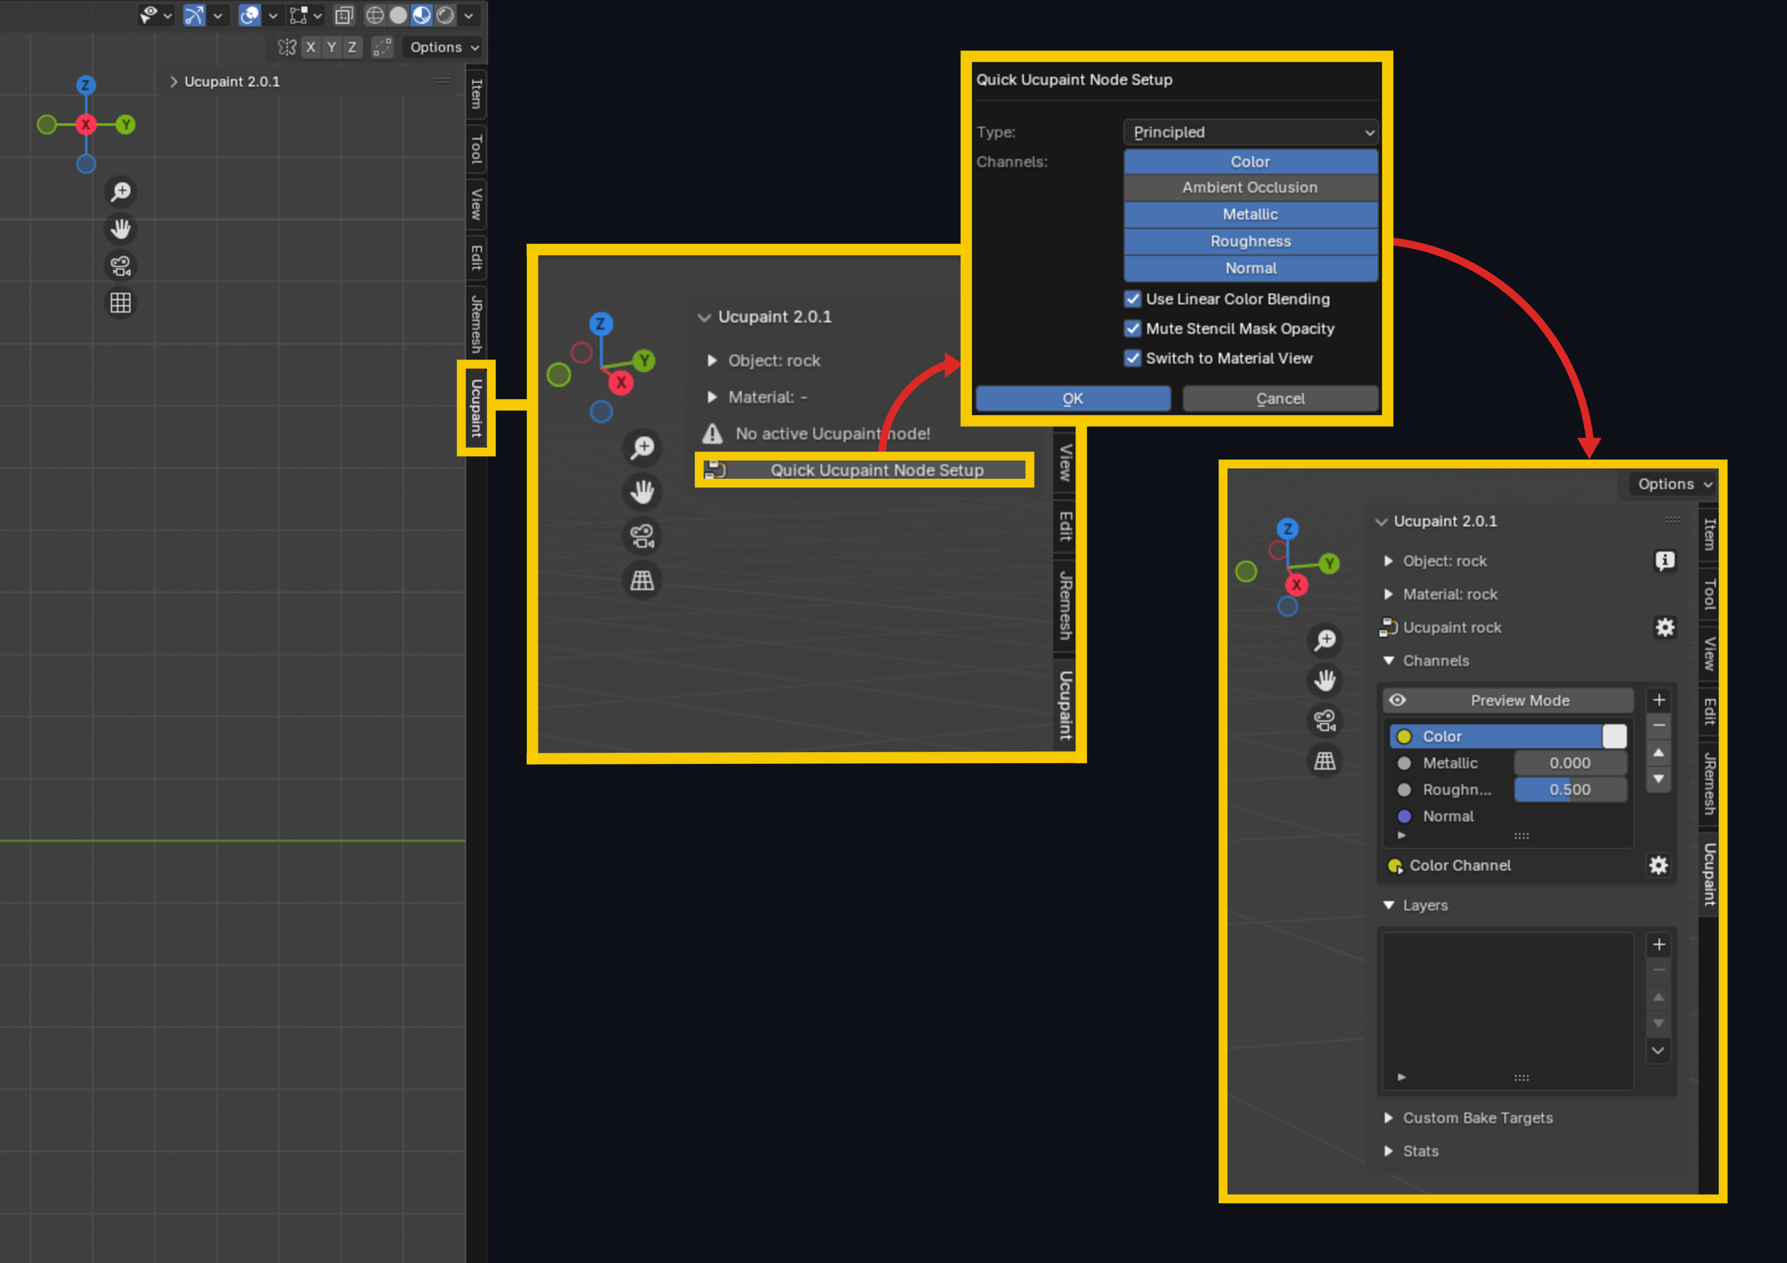
Task: Collapse the Layers section
Action: click(x=1389, y=905)
